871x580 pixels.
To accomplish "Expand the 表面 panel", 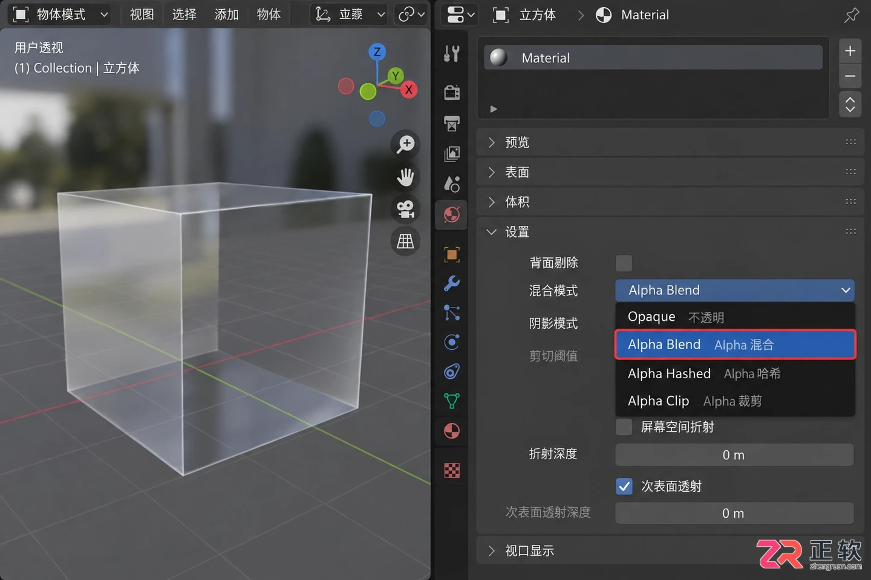I will click(x=670, y=172).
